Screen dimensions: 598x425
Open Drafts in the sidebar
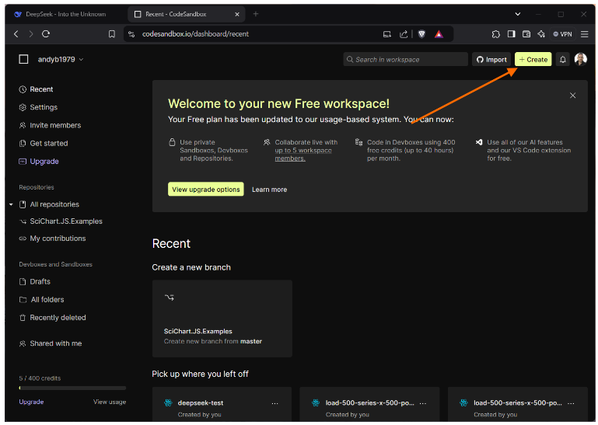(x=35, y=281)
